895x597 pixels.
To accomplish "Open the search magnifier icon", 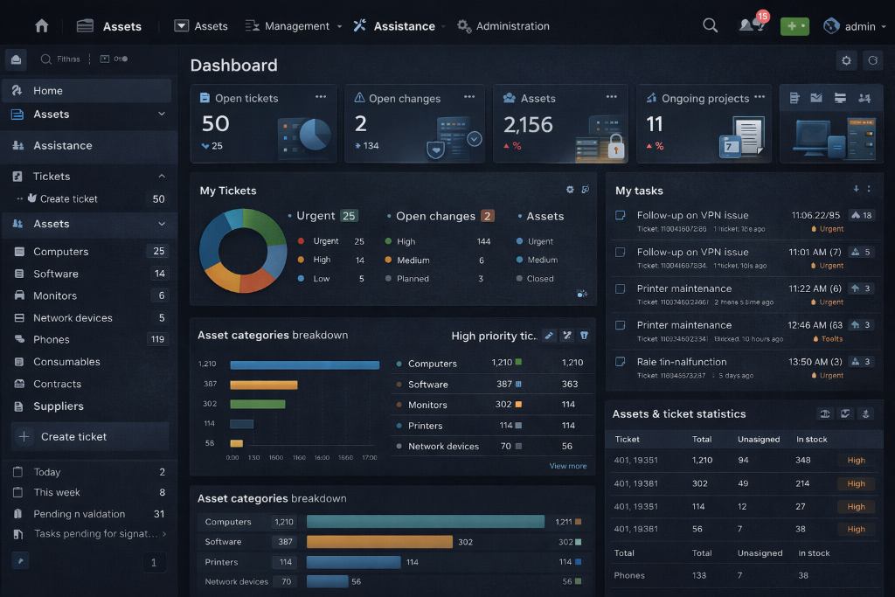I will (x=710, y=26).
